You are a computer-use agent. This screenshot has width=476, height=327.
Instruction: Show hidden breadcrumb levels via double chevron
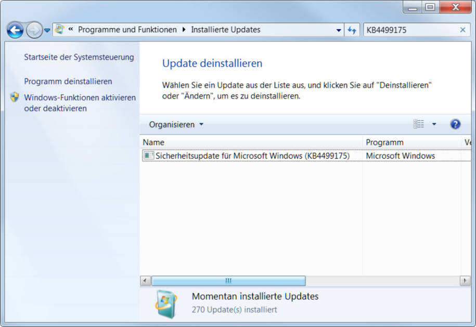(71, 30)
